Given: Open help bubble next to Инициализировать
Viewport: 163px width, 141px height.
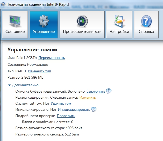Looking at the screenshot, I should tap(94, 109).
